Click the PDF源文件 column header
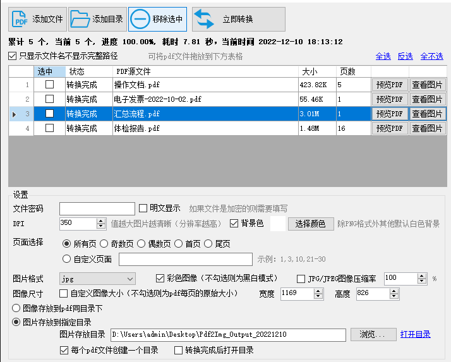 205,71
